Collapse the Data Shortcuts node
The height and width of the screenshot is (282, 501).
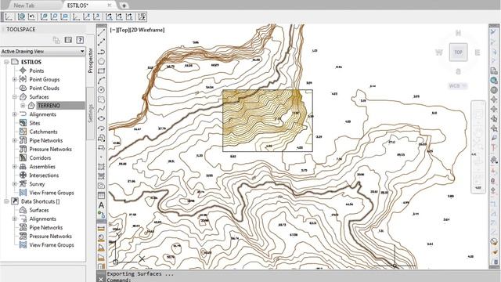(x=6, y=201)
